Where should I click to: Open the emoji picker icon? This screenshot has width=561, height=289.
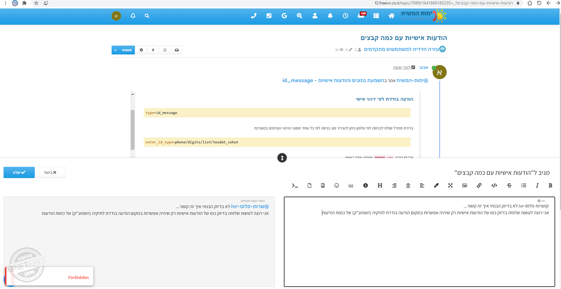click(337, 185)
